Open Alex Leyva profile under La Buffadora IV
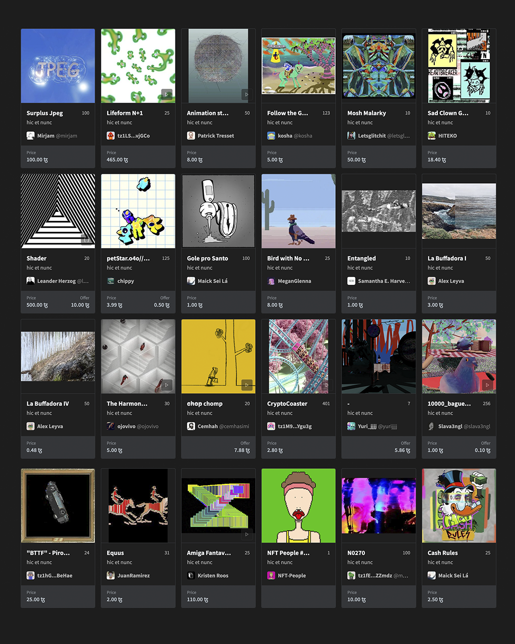515x644 pixels. [x=50, y=426]
